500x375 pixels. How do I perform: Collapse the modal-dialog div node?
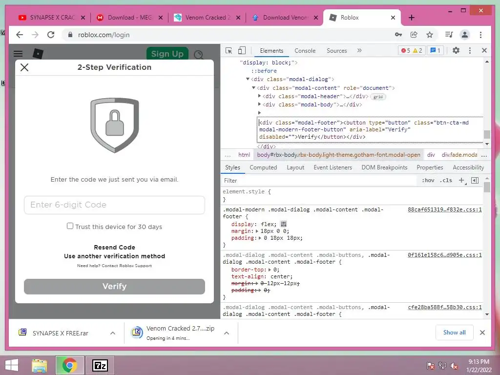tap(248, 79)
